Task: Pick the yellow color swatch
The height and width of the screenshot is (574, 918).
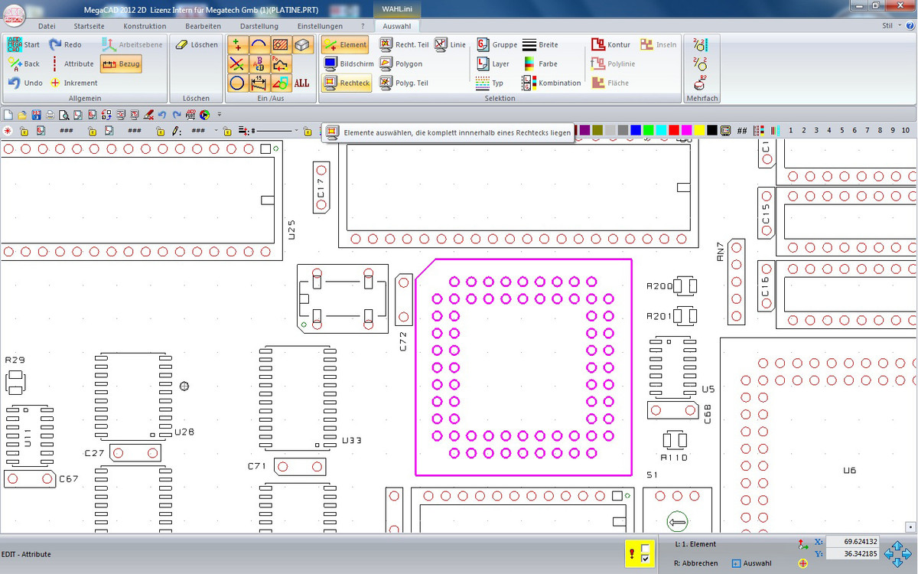Action: [699, 131]
